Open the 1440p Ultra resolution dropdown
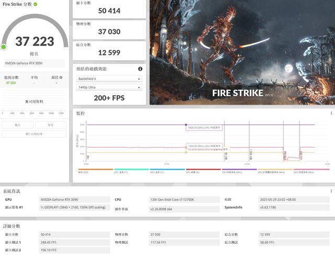335x257 pixels. (109, 87)
